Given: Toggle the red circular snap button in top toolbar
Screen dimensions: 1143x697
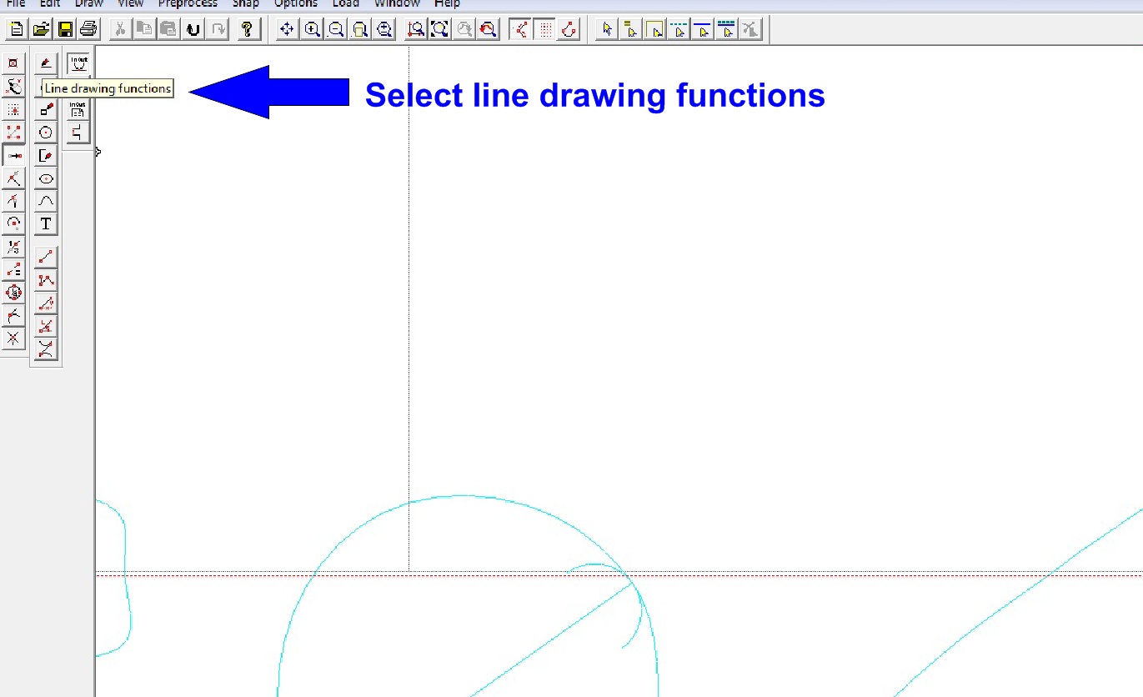Looking at the screenshot, I should [x=569, y=30].
